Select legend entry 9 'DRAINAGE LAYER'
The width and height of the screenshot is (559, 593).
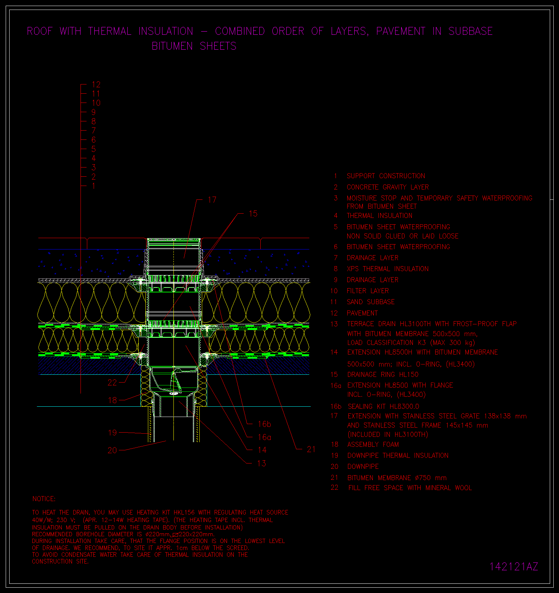tap(372, 280)
